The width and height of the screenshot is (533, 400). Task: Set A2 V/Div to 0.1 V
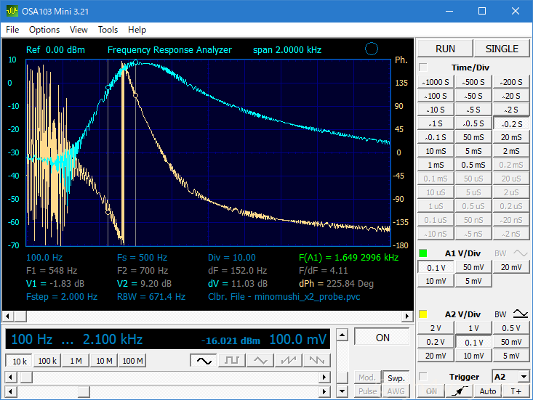pos(473,343)
